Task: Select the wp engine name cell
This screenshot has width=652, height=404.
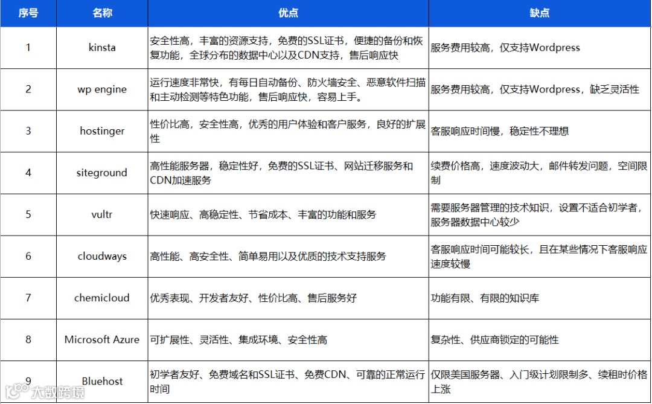Action: (101, 89)
